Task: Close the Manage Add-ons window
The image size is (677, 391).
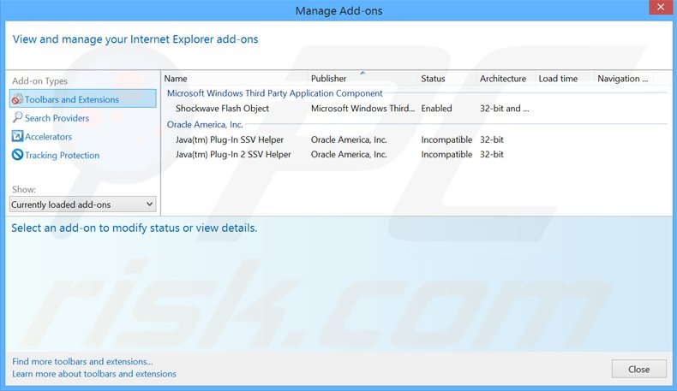Action: point(638,370)
